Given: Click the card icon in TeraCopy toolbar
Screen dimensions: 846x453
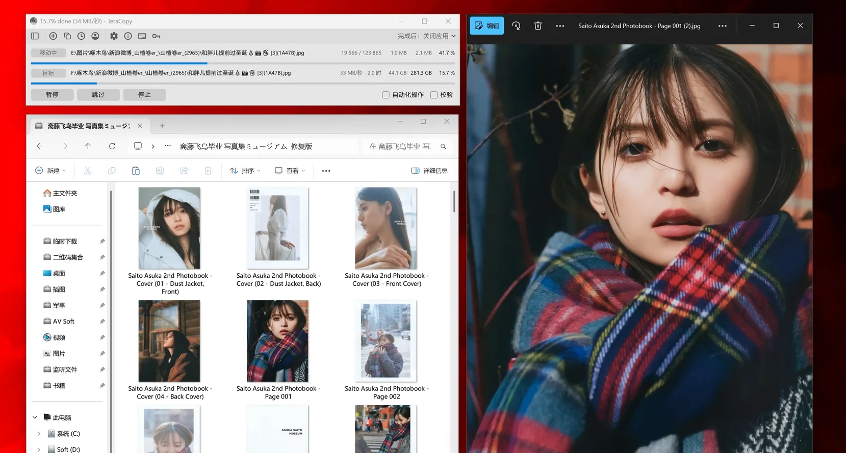Looking at the screenshot, I should [142, 36].
